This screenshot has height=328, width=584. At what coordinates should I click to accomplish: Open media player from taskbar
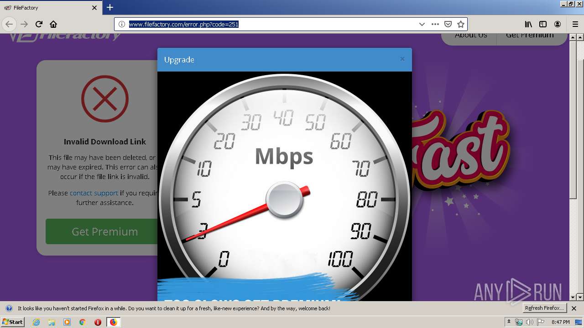pyautogui.click(x=67, y=322)
